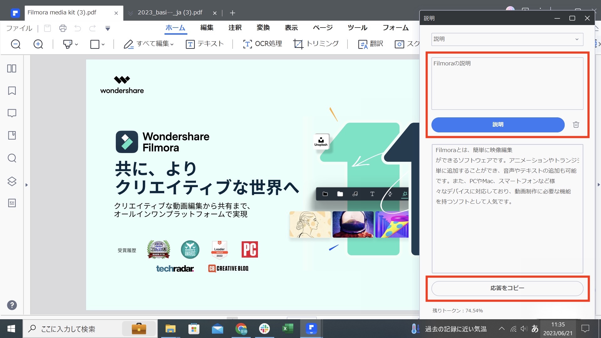Select the Trimming crop tool
This screenshot has height=338, width=601.
(x=316, y=44)
